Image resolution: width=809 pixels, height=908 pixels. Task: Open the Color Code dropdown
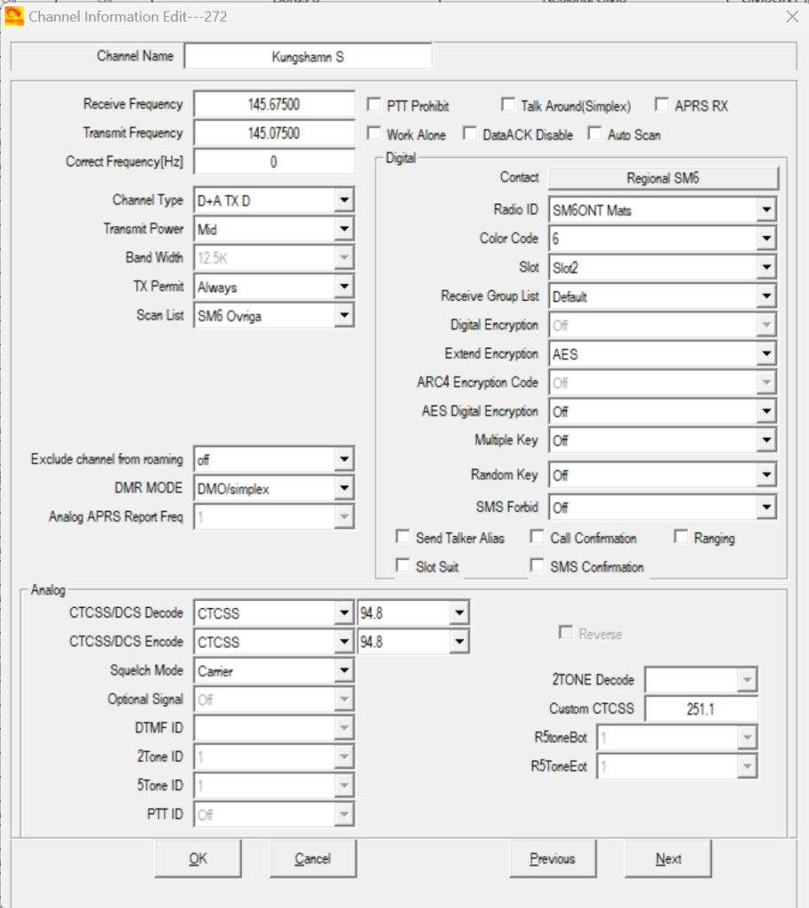tap(766, 239)
